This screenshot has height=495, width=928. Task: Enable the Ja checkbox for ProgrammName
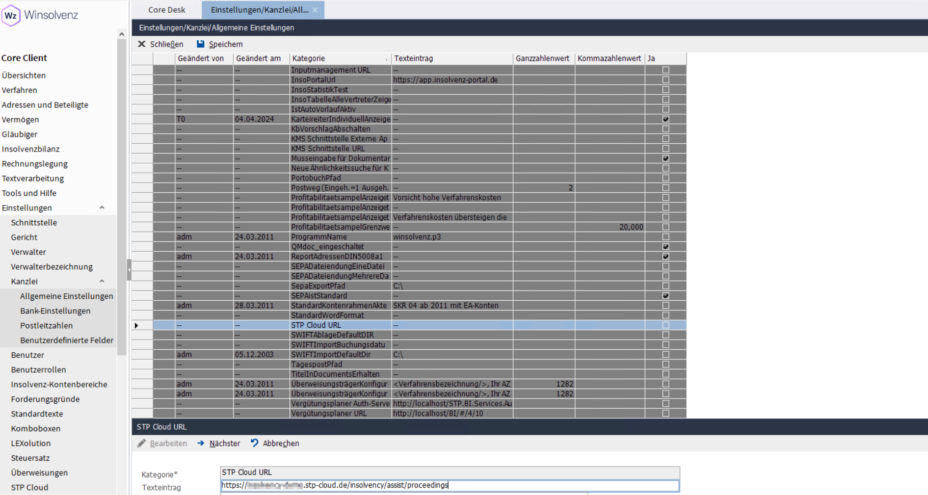click(x=665, y=237)
